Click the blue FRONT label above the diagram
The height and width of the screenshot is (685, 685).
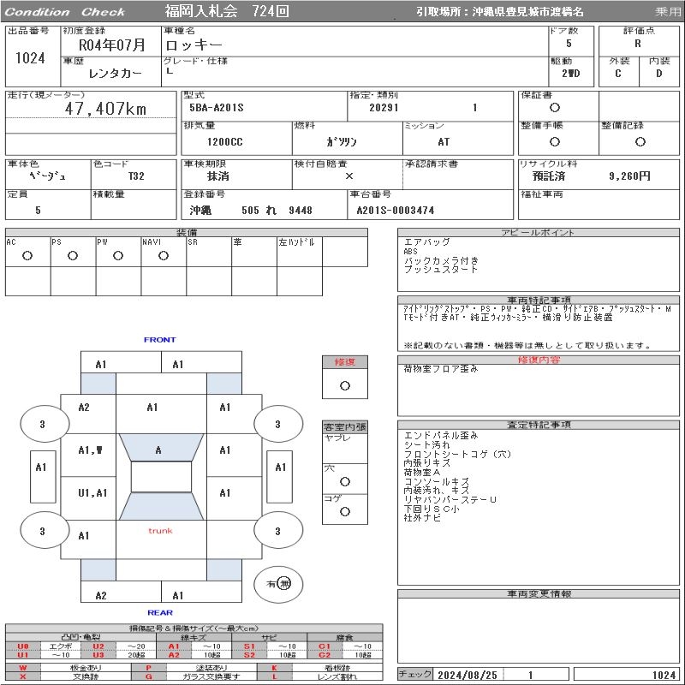(159, 340)
